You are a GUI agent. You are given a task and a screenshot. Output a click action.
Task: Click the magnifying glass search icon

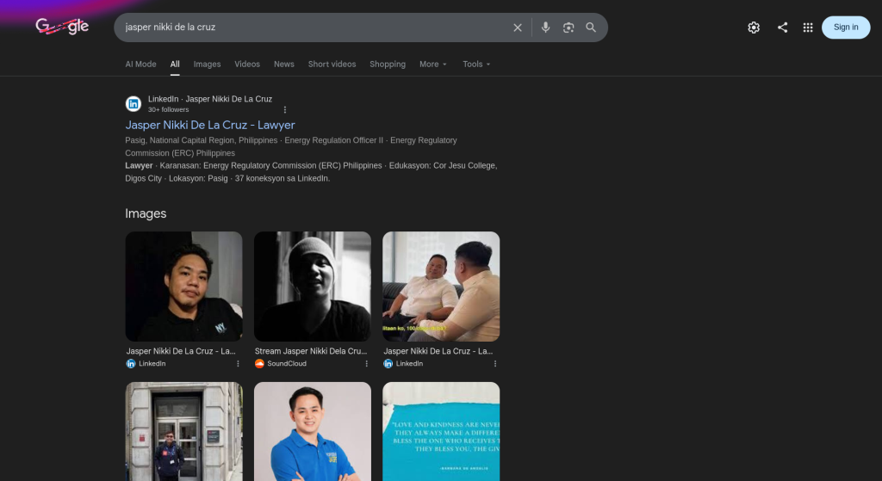point(591,28)
